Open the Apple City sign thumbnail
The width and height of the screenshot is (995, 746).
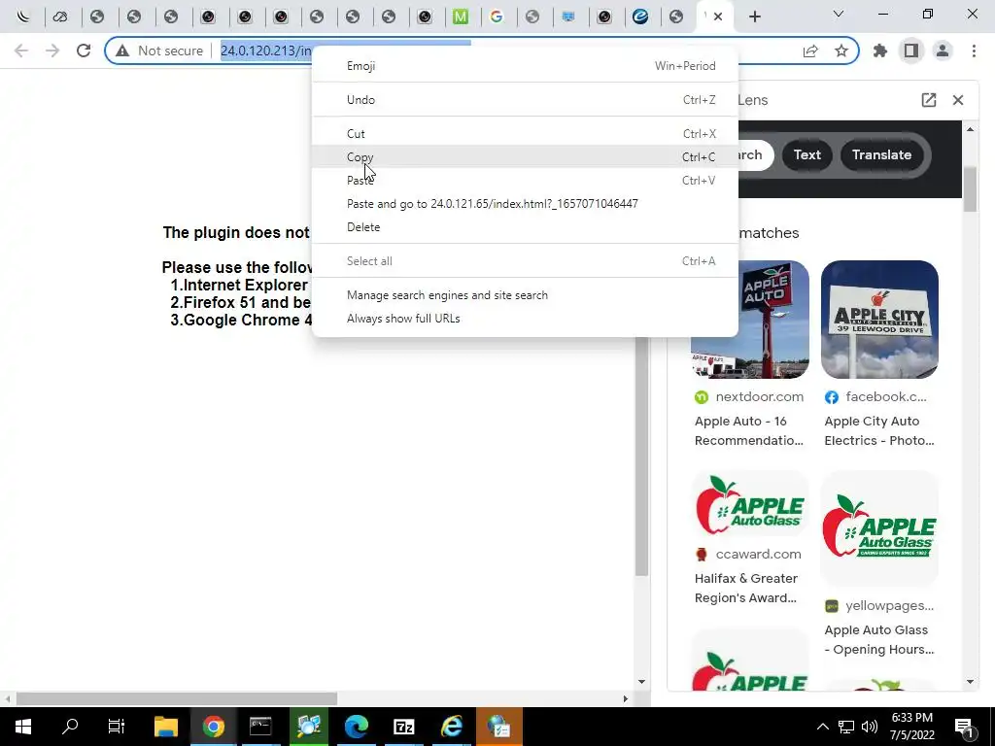(x=879, y=320)
